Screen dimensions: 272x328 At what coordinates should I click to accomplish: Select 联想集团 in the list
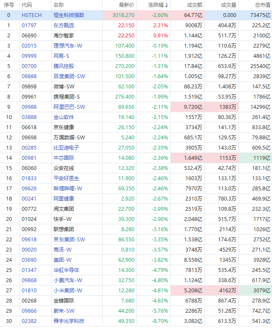tap(64, 229)
